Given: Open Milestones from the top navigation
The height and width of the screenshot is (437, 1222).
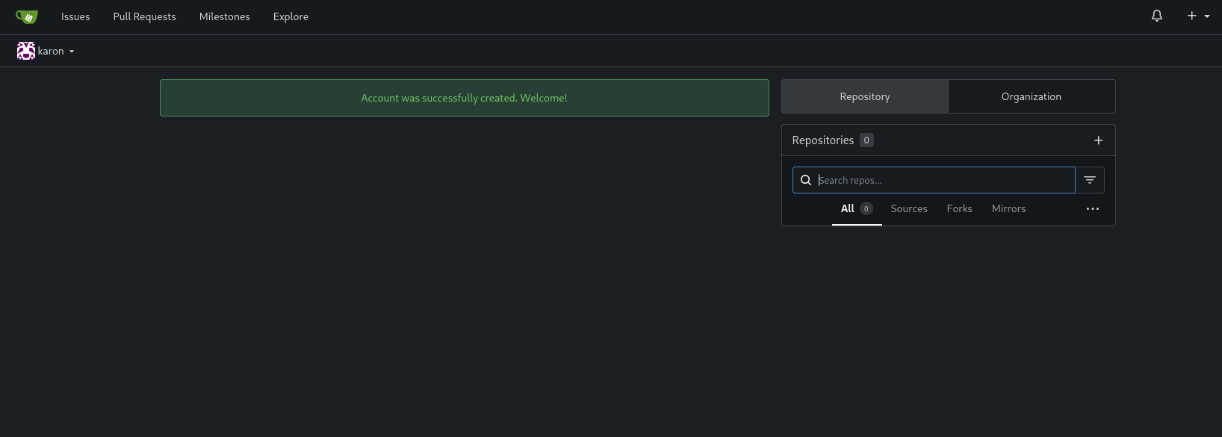Looking at the screenshot, I should pos(224,16).
